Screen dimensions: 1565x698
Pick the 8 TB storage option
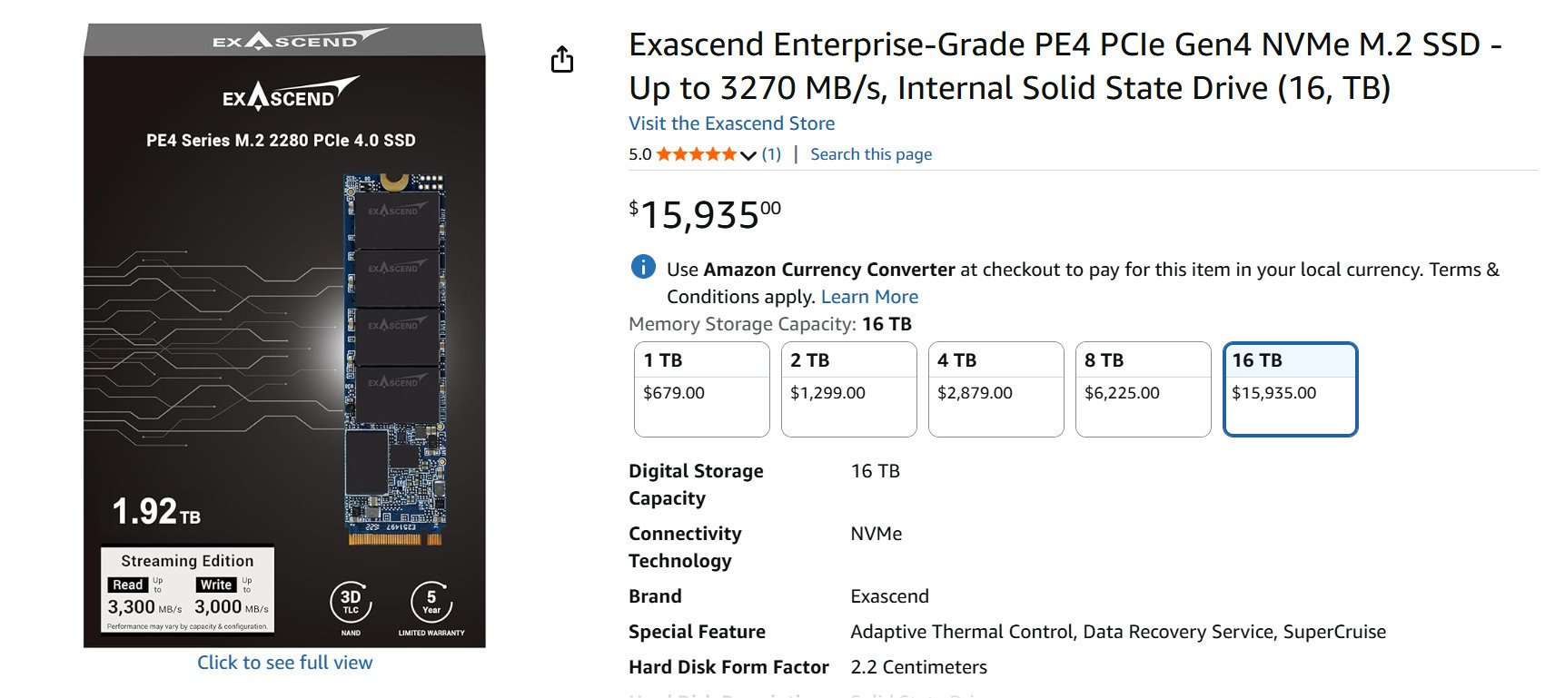point(1143,388)
